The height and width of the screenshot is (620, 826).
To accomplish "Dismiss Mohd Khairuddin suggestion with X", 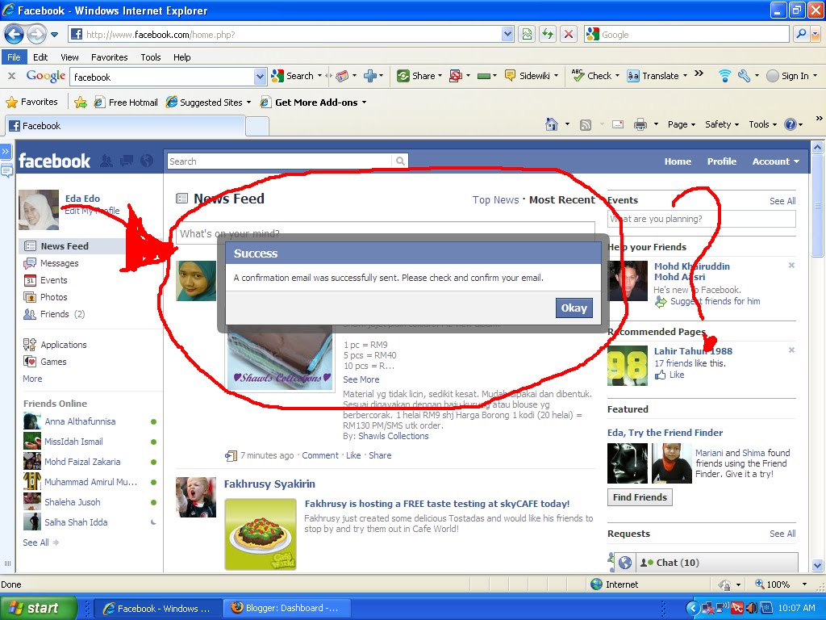I will [x=791, y=265].
